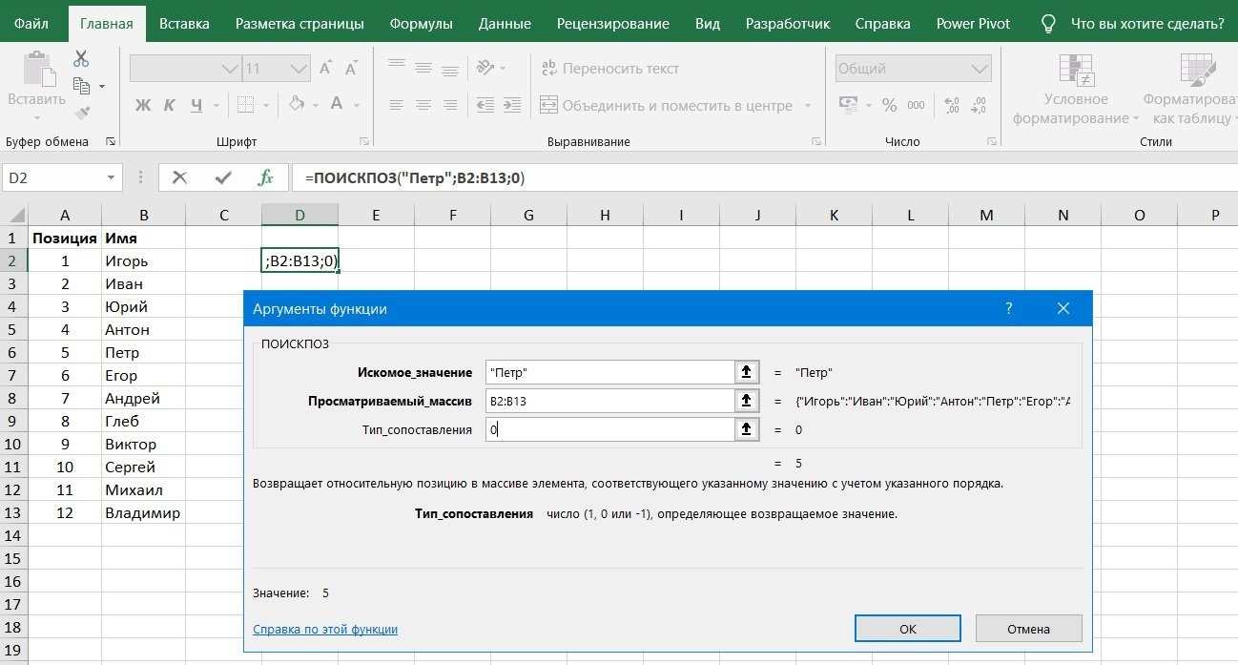
Task: Select the увеличить разрядность icon
Action: [x=951, y=107]
